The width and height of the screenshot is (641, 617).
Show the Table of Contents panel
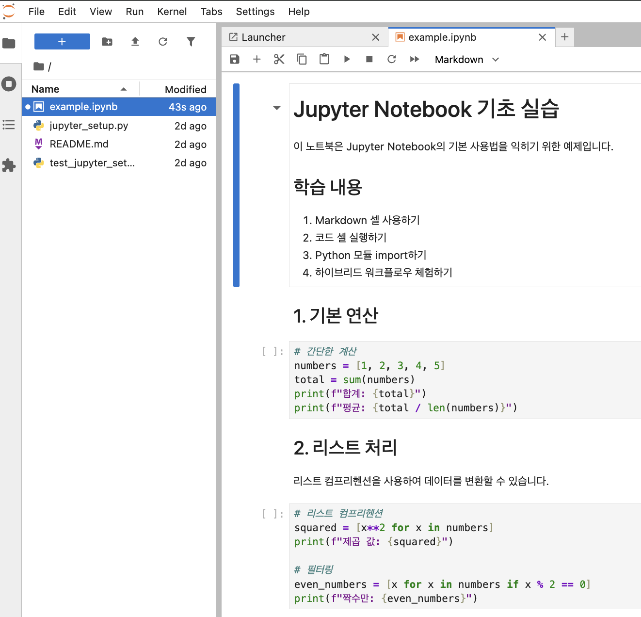point(9,125)
